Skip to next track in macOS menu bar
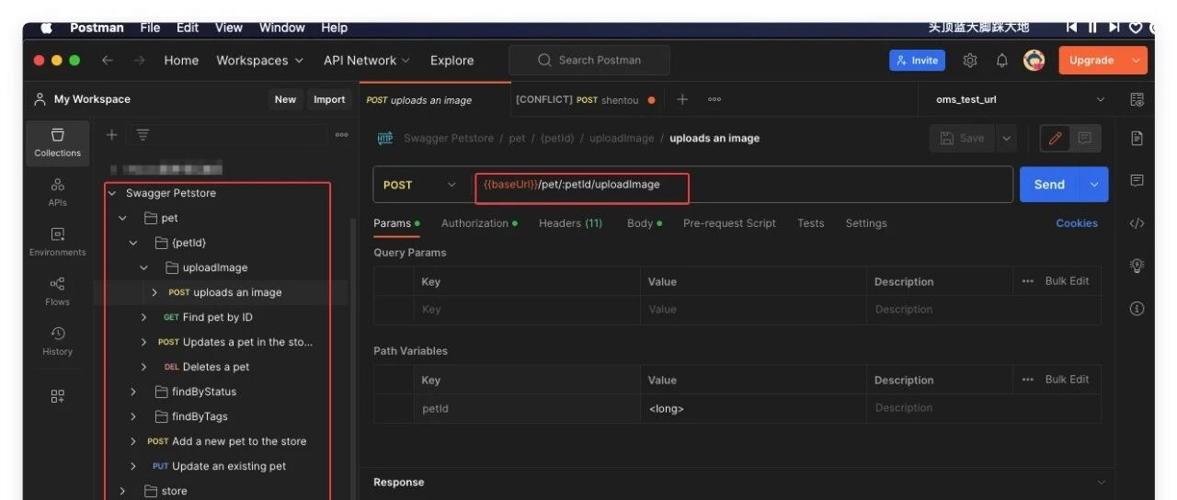Screen dimensions: 1177x500 (1114, 28)
